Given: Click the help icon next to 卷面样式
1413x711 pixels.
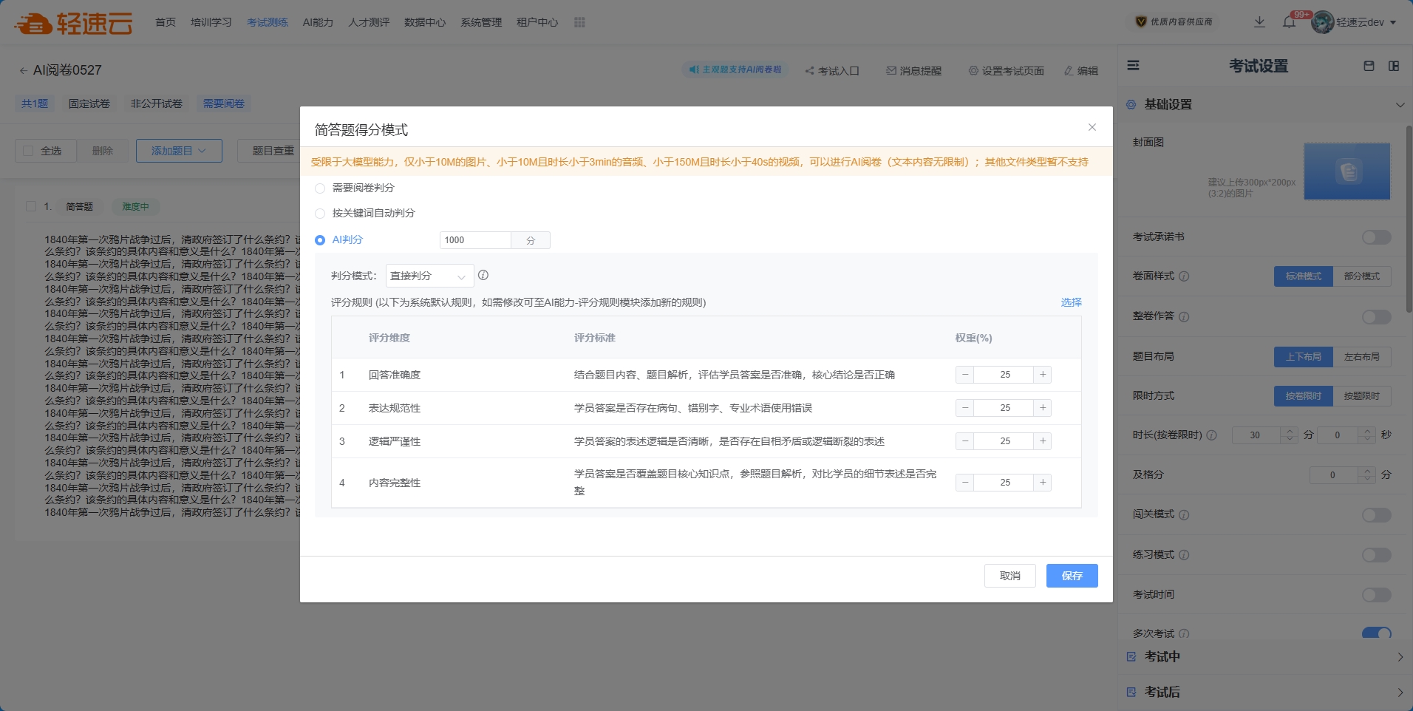Looking at the screenshot, I should click(1184, 276).
